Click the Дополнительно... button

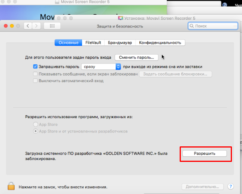tap(203, 187)
